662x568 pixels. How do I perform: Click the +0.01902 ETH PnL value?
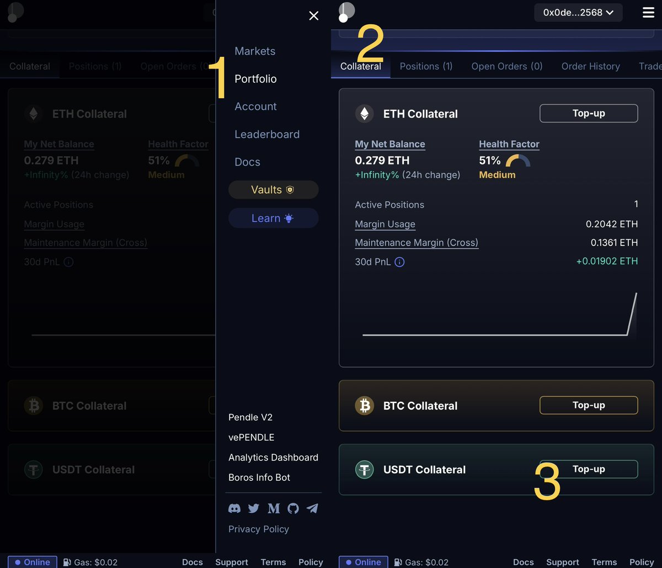(x=607, y=261)
